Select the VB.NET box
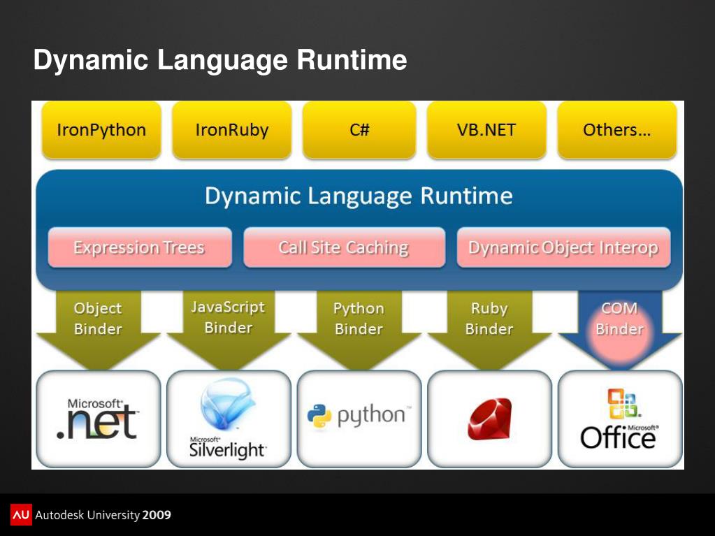 pos(486,130)
